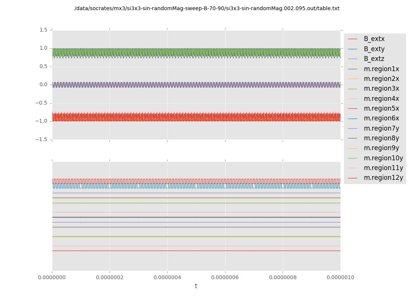Viewport: 414px width, 301px height.
Task: Click the m.region12y legend label
Action: (383, 178)
